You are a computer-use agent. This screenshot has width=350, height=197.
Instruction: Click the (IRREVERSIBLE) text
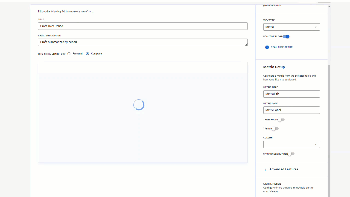click(x=272, y=5)
